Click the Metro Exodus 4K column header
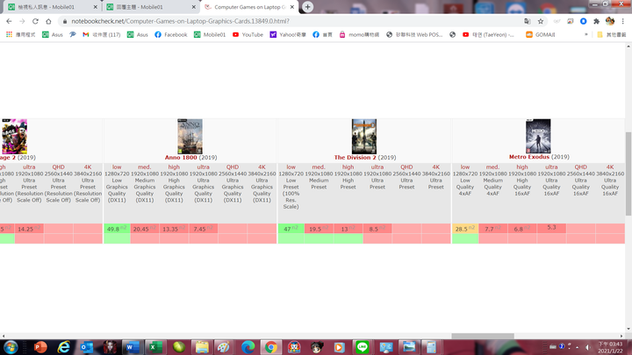This screenshot has width=632, height=355. (610, 167)
